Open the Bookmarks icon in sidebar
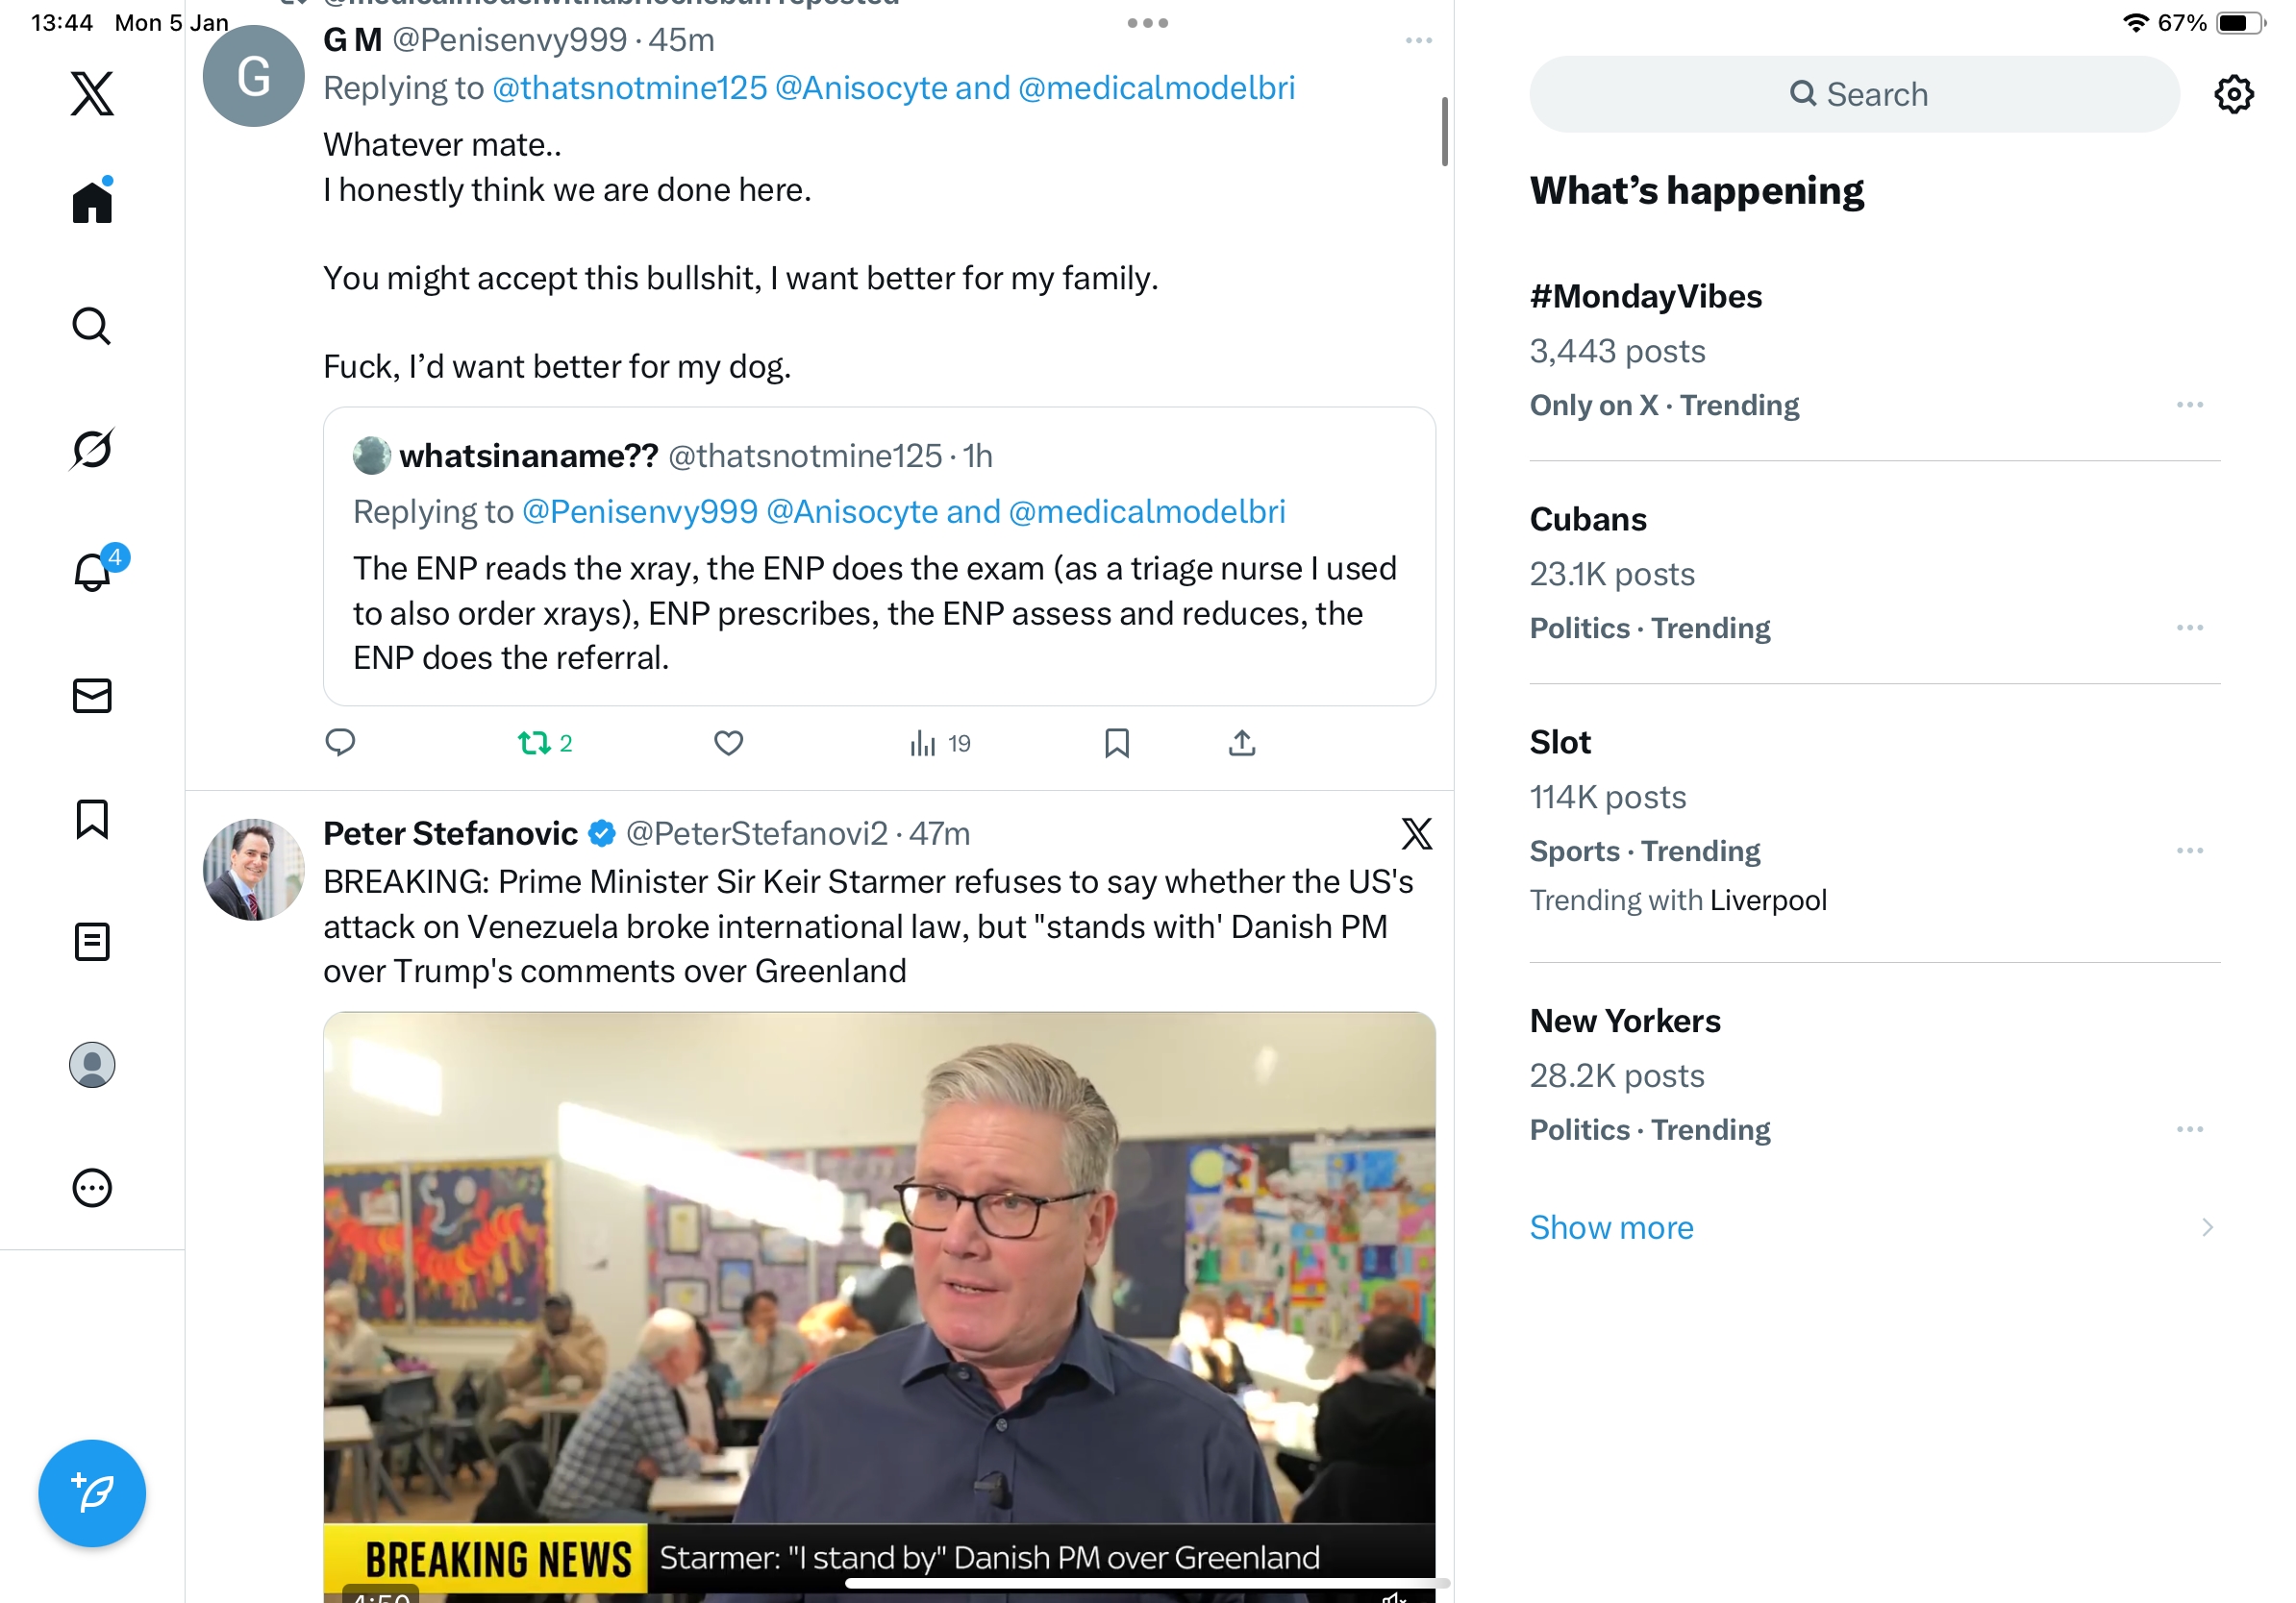This screenshot has width=2296, height=1603. (x=92, y=819)
